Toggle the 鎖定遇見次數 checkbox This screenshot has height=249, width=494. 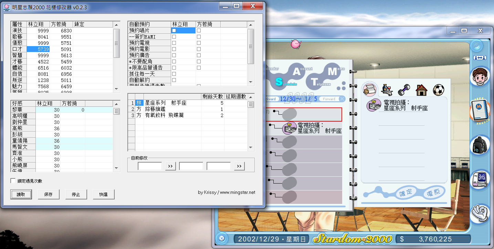tap(13, 181)
